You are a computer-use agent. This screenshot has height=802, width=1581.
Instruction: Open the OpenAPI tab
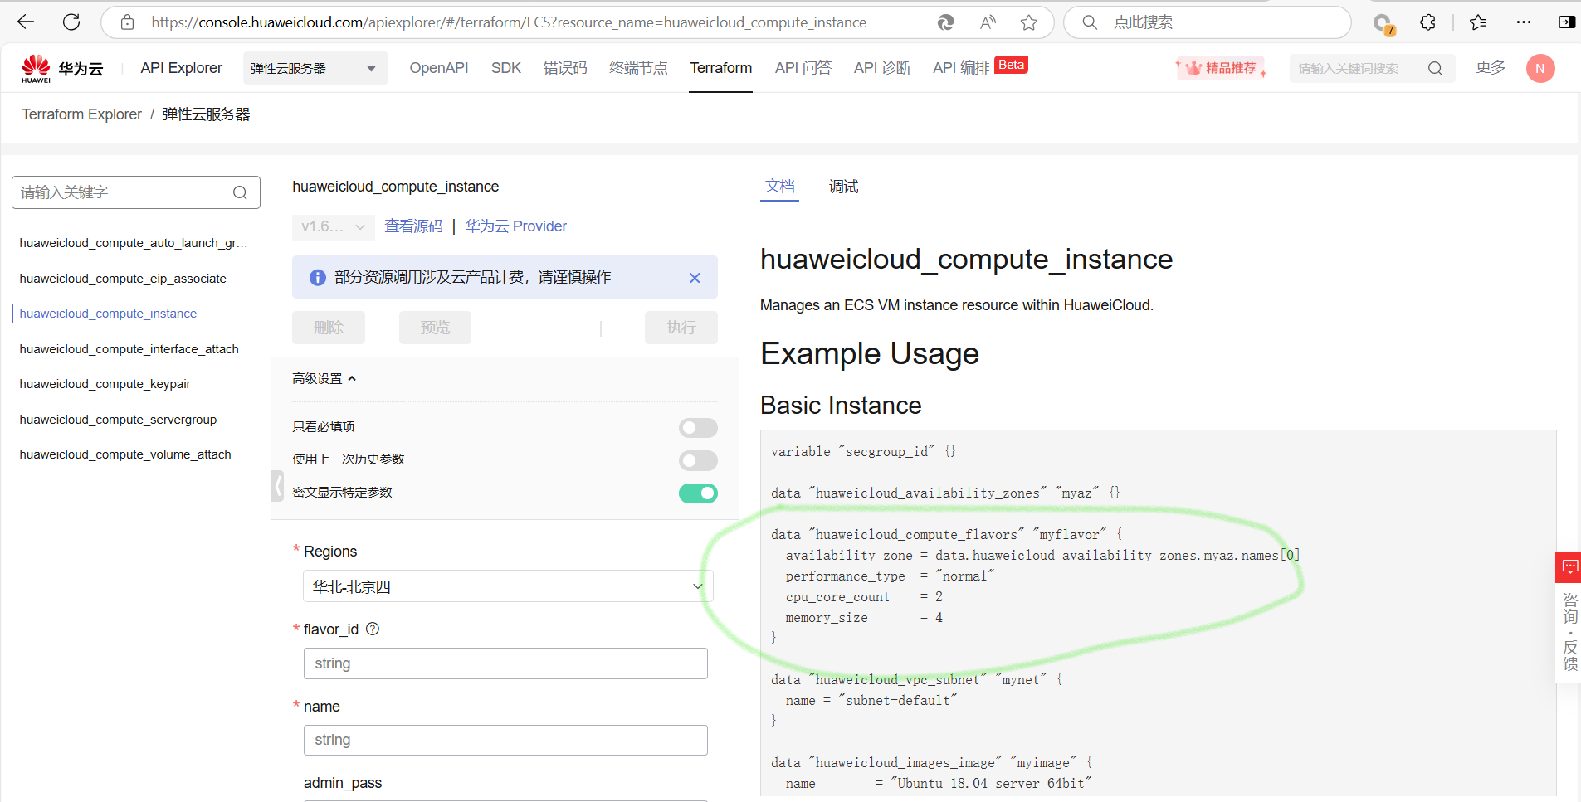click(439, 68)
